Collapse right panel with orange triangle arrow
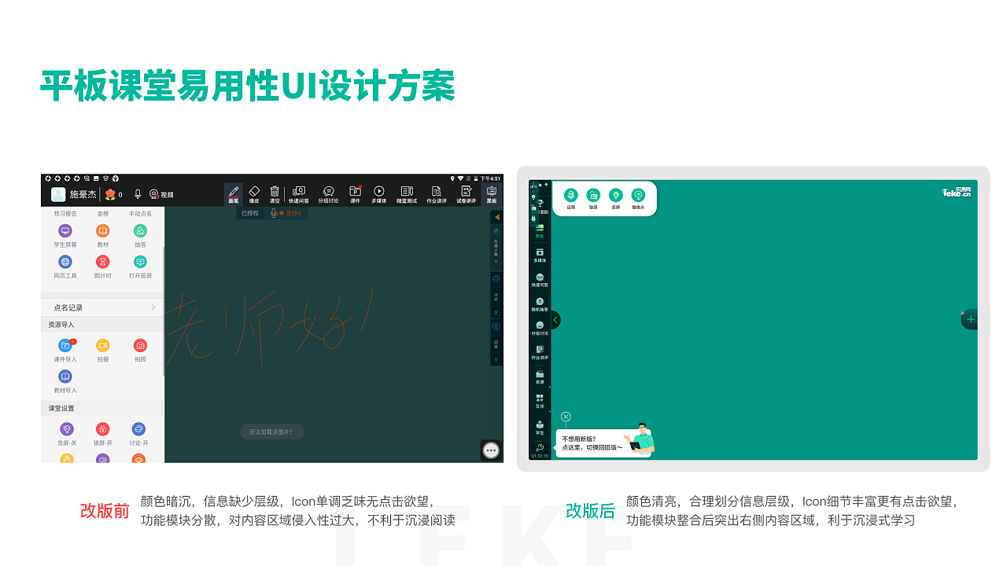Screen dimensions: 1007x566 click(496, 217)
